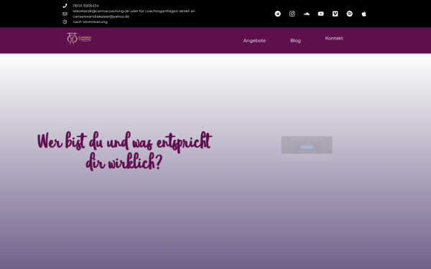Tick the checkbox in embedded video placeholder
This screenshot has width=431, height=269.
299,151
